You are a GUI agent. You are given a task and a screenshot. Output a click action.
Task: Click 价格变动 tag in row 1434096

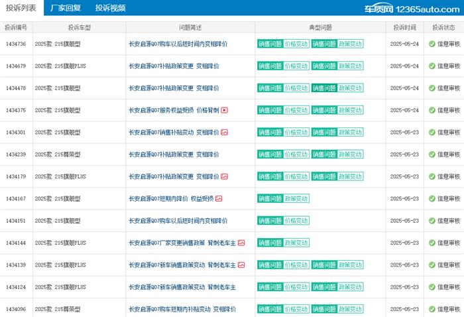coord(296,309)
